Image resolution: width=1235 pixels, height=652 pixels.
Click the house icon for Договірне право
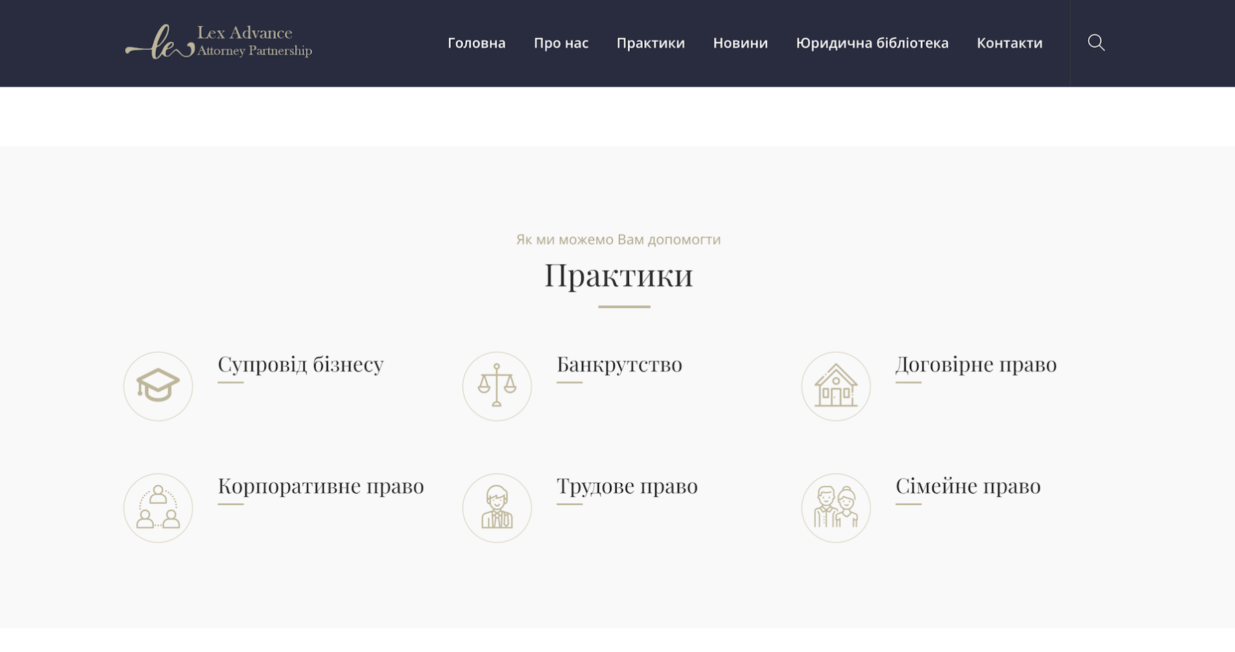(836, 386)
